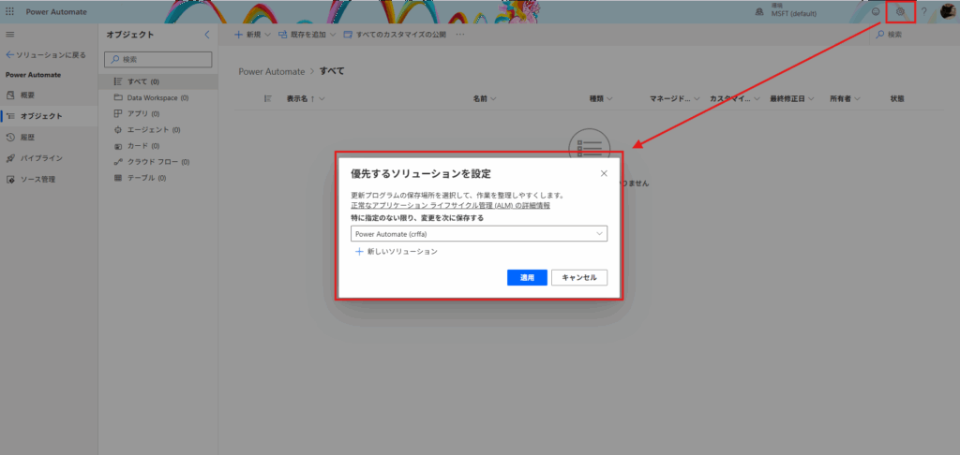960x455 pixels.
Task: Open the 名前 column header menu
Action: 485,98
